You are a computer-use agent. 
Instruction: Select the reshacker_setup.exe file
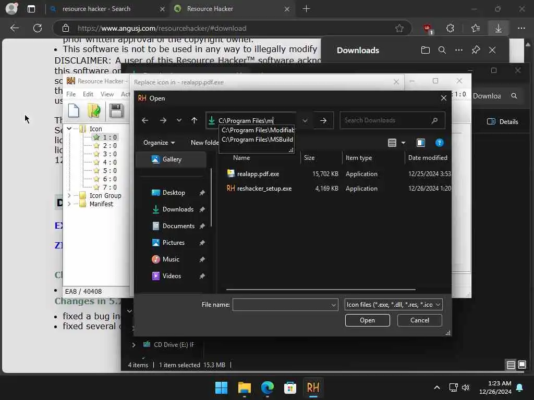(x=264, y=189)
